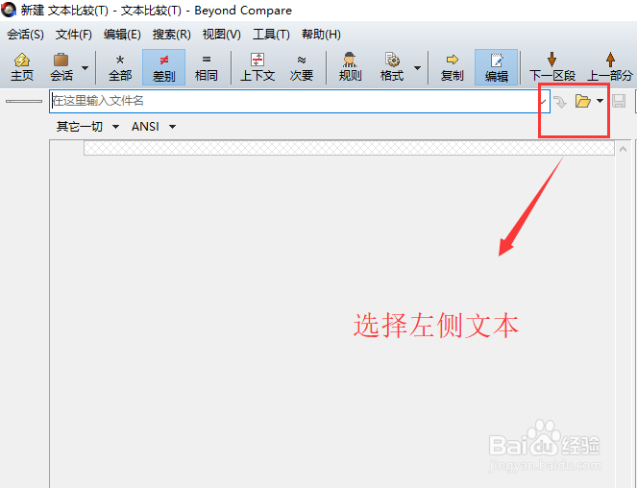Expand the 会话 dropdown arrow
Viewport: 637px width, 488px height.
pyautogui.click(x=85, y=68)
